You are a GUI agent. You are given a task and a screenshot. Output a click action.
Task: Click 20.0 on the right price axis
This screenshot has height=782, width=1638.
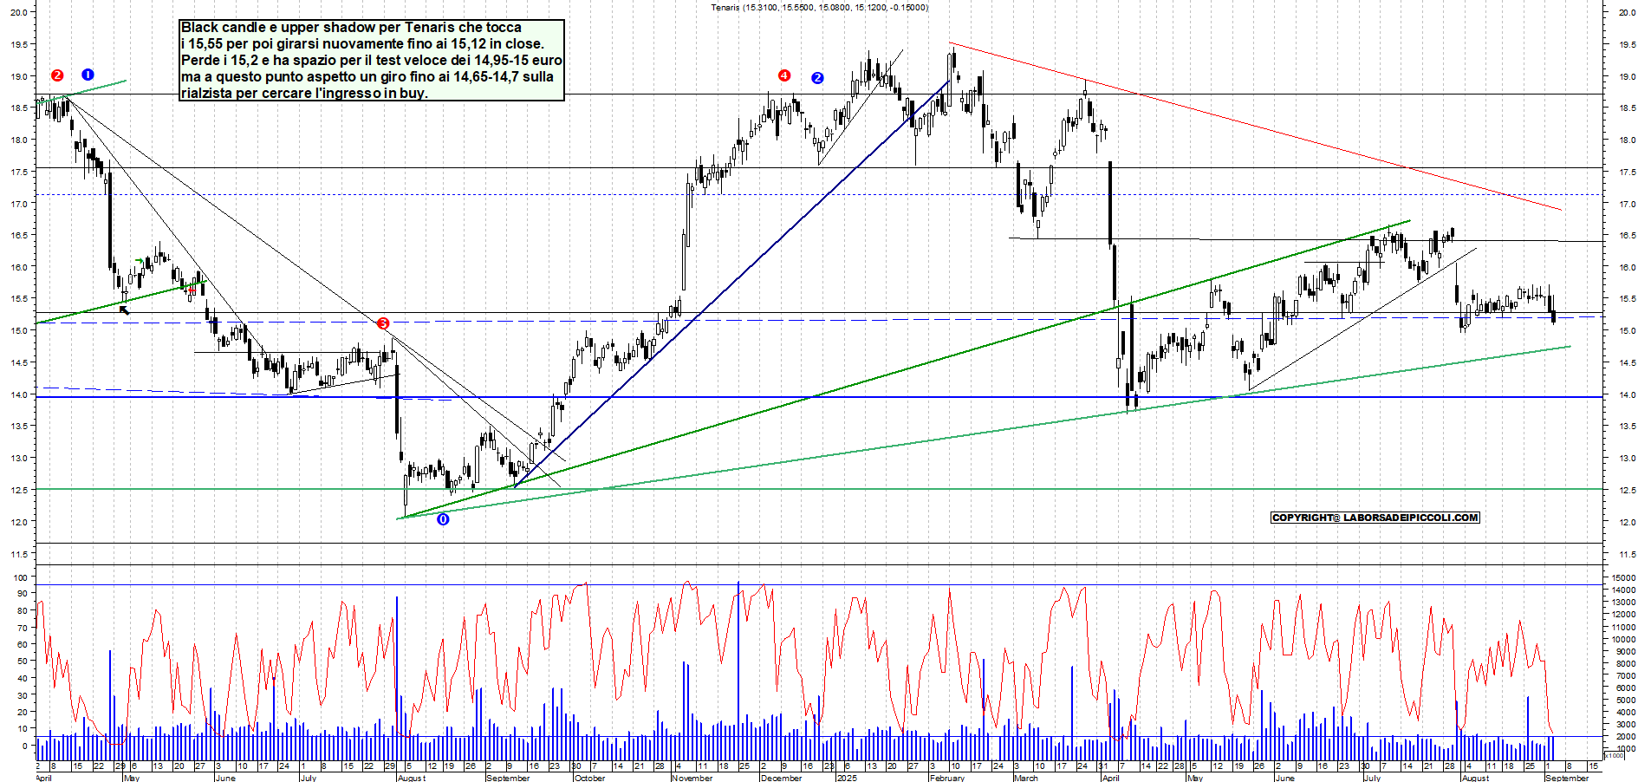click(x=1627, y=12)
